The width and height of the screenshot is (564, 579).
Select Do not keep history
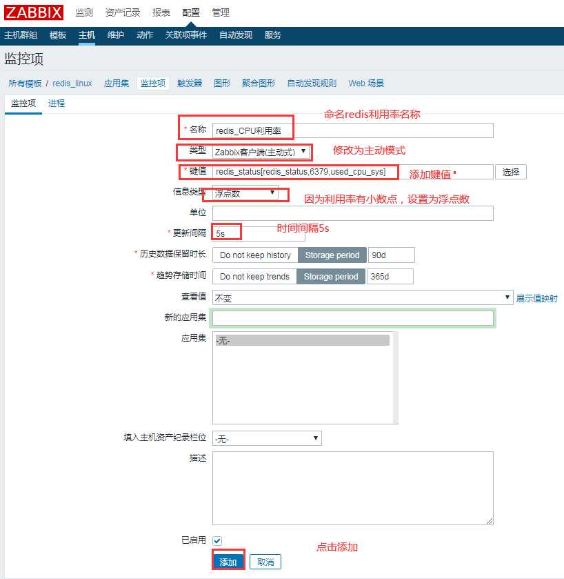pyautogui.click(x=255, y=255)
